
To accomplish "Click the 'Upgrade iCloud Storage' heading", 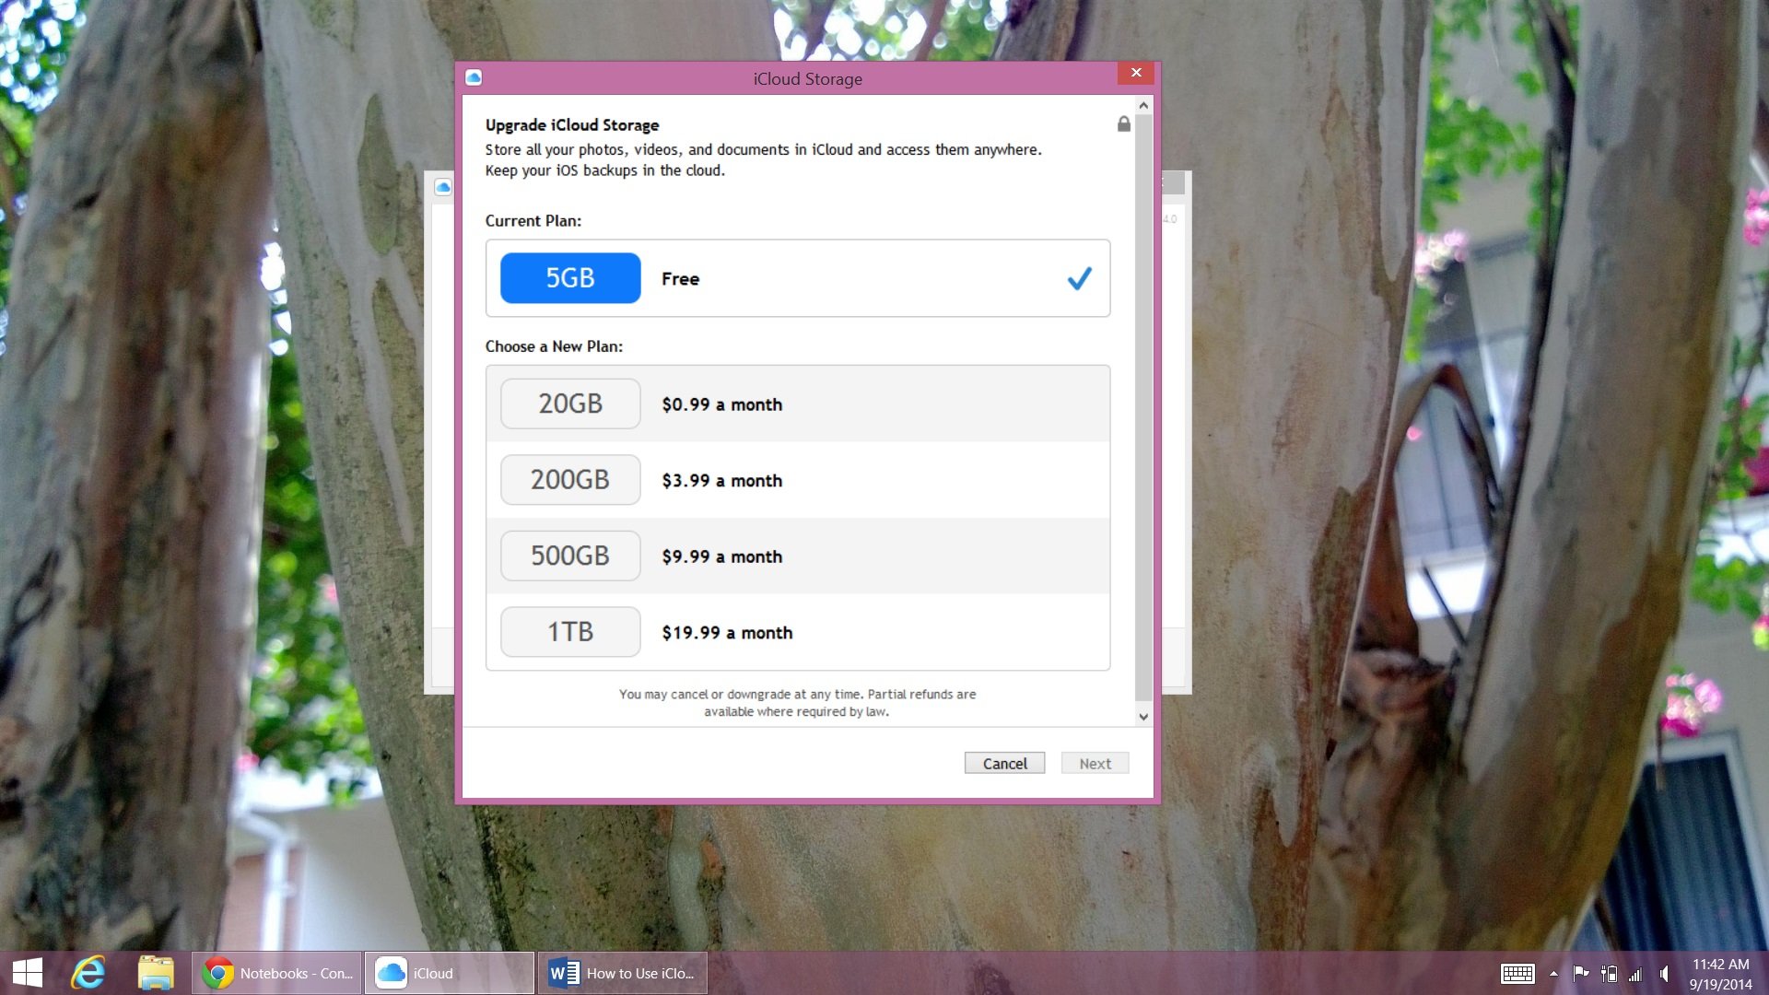I will [x=572, y=124].
